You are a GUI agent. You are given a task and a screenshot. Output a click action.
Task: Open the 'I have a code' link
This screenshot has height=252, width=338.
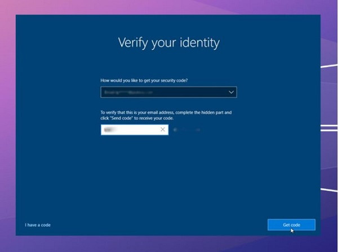point(38,225)
